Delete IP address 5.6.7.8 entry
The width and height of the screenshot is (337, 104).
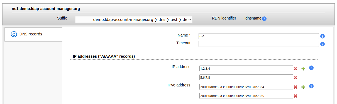coord(296,78)
